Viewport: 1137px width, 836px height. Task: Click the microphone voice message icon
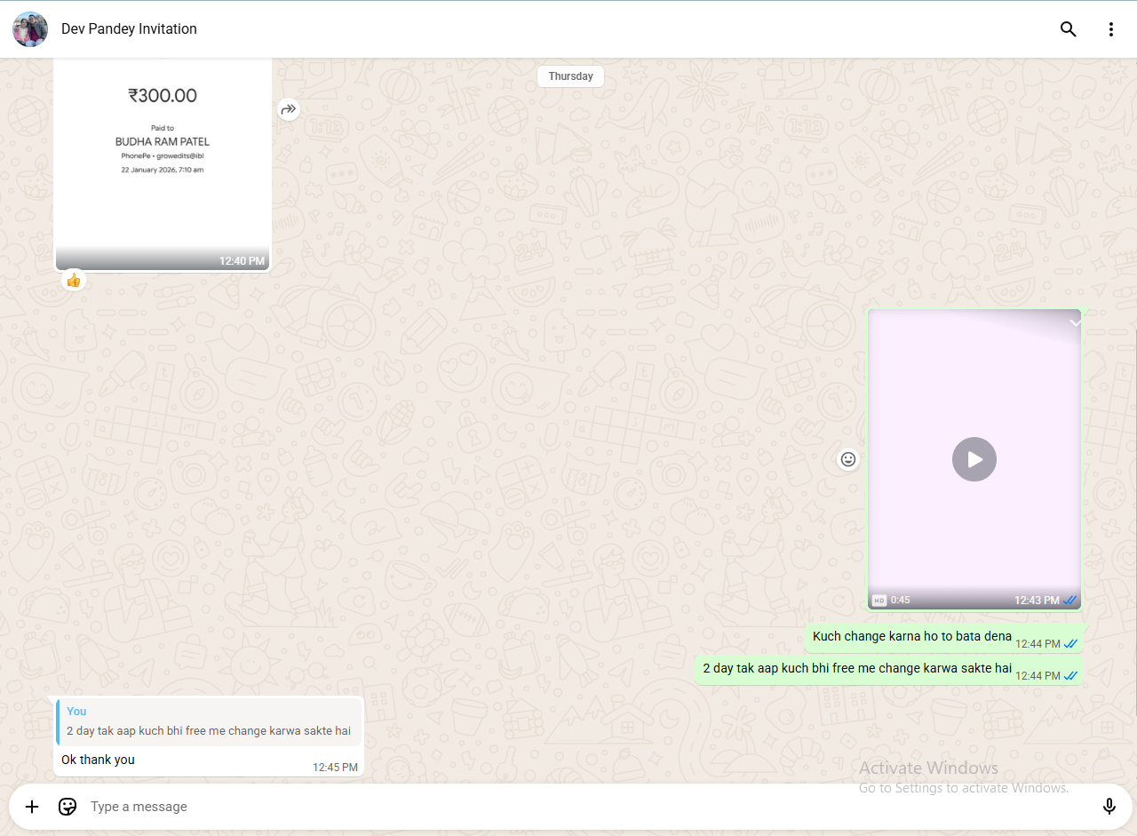tap(1109, 807)
